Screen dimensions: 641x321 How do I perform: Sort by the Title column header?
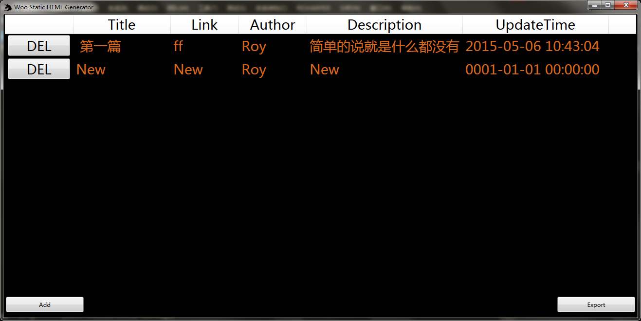tap(122, 25)
